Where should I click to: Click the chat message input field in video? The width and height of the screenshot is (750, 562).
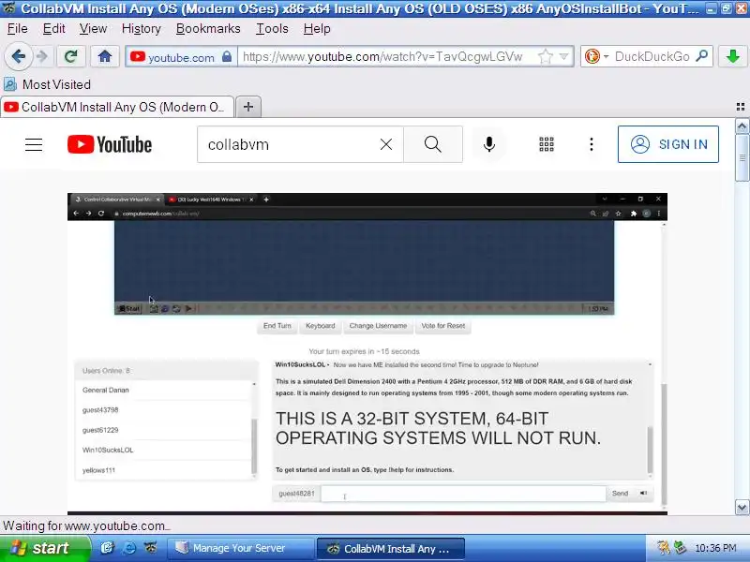[463, 494]
